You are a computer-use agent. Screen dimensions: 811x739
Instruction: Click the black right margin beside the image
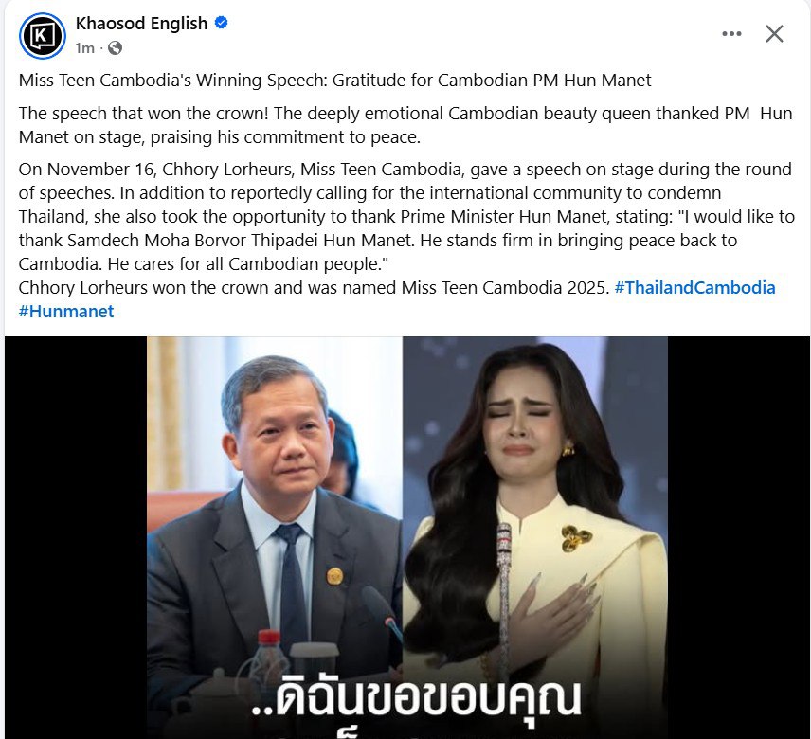pos(739,537)
